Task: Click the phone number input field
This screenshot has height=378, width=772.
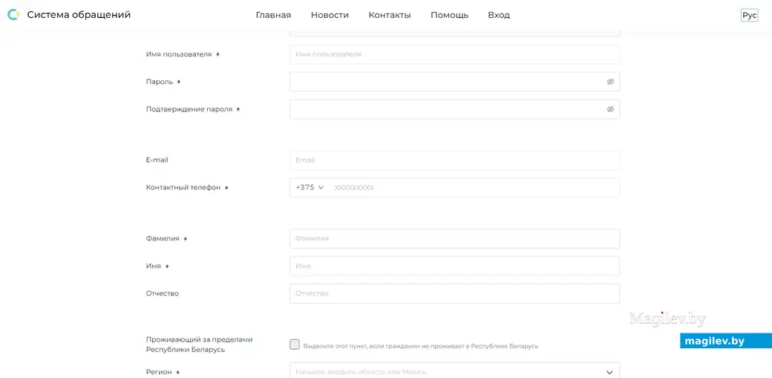Action: (471, 188)
